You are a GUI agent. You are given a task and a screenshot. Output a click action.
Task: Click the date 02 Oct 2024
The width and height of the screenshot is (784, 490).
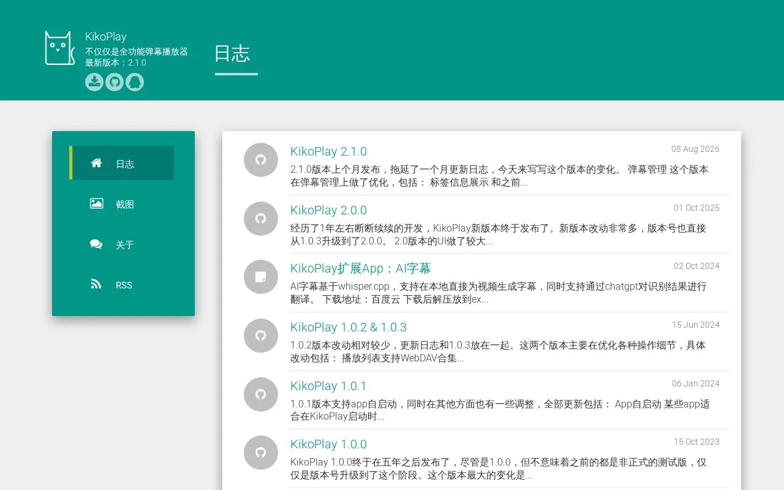coord(696,266)
